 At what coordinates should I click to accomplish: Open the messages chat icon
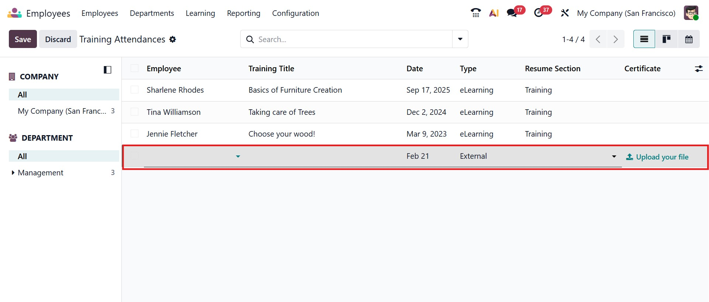(512, 13)
